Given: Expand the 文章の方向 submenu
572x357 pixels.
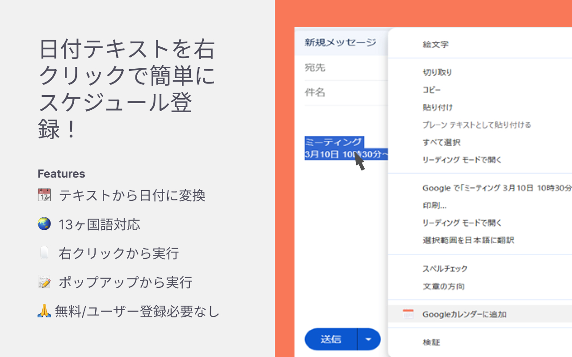Looking at the screenshot, I should tap(443, 286).
